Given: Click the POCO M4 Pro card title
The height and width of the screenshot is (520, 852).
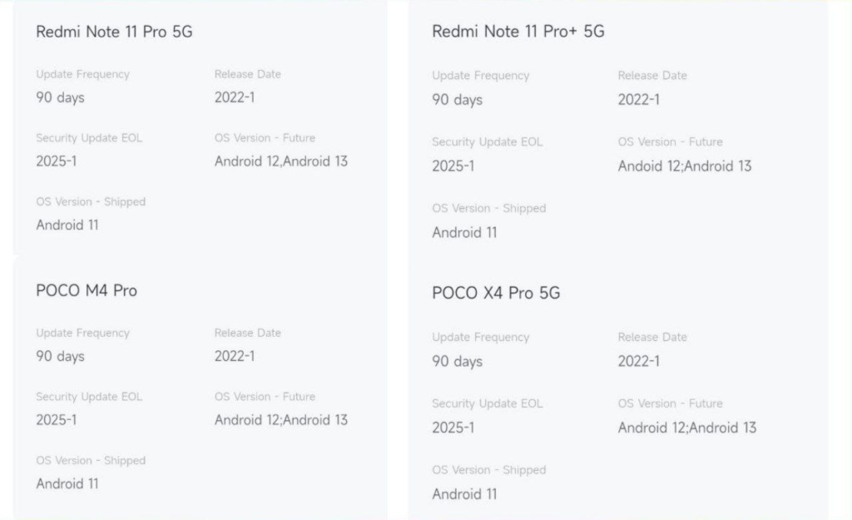Looking at the screenshot, I should [x=87, y=290].
